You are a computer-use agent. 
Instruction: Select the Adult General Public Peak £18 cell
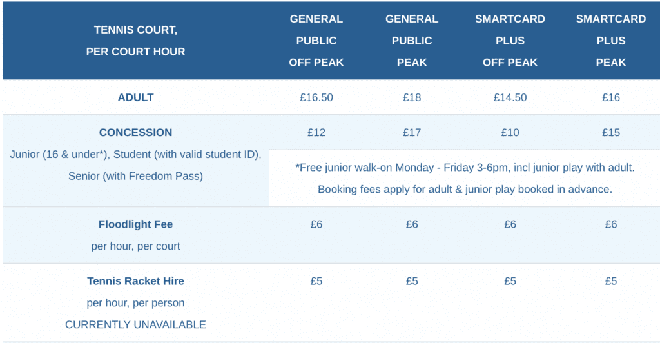click(x=412, y=97)
